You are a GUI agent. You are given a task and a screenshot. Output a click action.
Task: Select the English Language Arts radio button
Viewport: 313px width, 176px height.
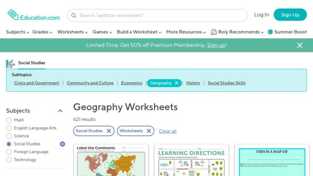[x=9, y=128]
